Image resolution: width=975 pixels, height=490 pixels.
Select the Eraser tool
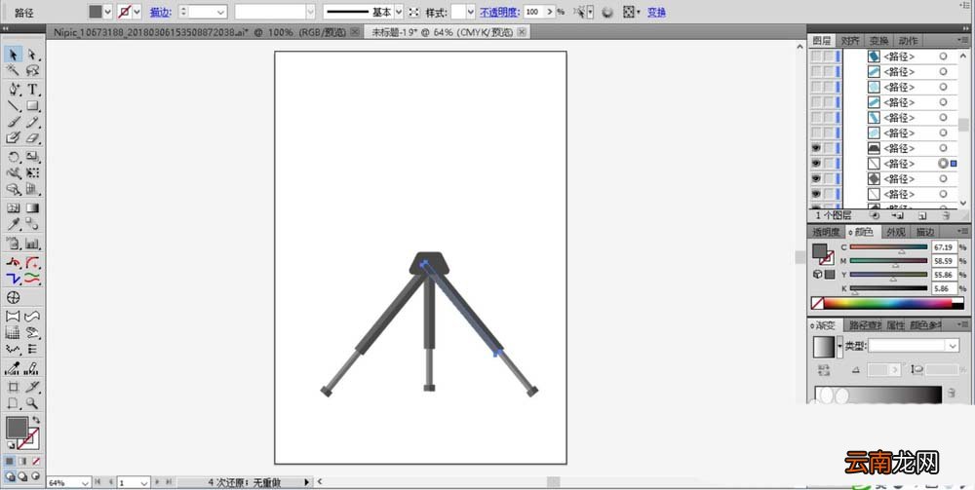[x=32, y=138]
